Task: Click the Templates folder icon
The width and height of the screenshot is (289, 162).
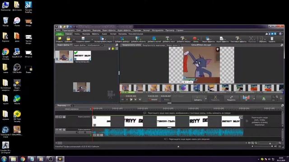Action: click(68, 39)
